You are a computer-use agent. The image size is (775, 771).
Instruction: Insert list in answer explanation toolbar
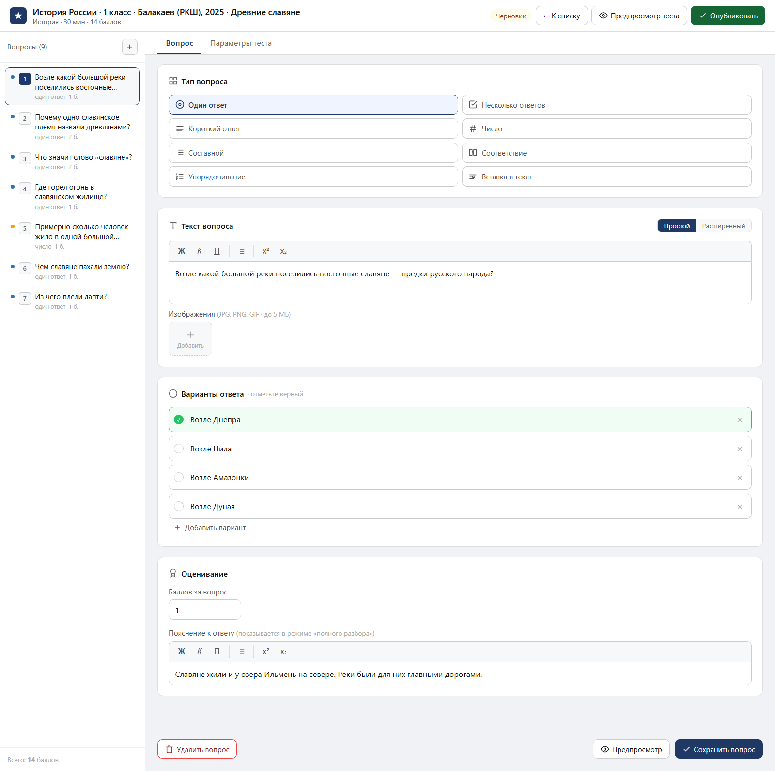(242, 652)
